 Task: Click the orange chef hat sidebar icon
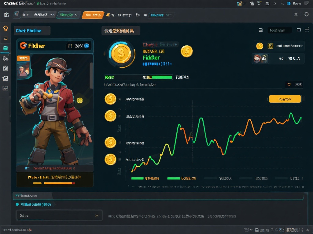point(6,29)
